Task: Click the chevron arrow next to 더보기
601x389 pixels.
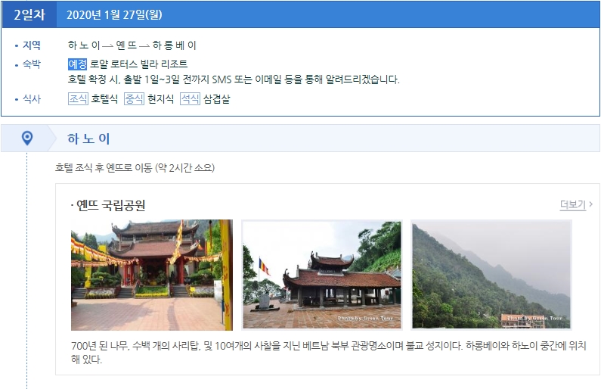Action: point(590,204)
